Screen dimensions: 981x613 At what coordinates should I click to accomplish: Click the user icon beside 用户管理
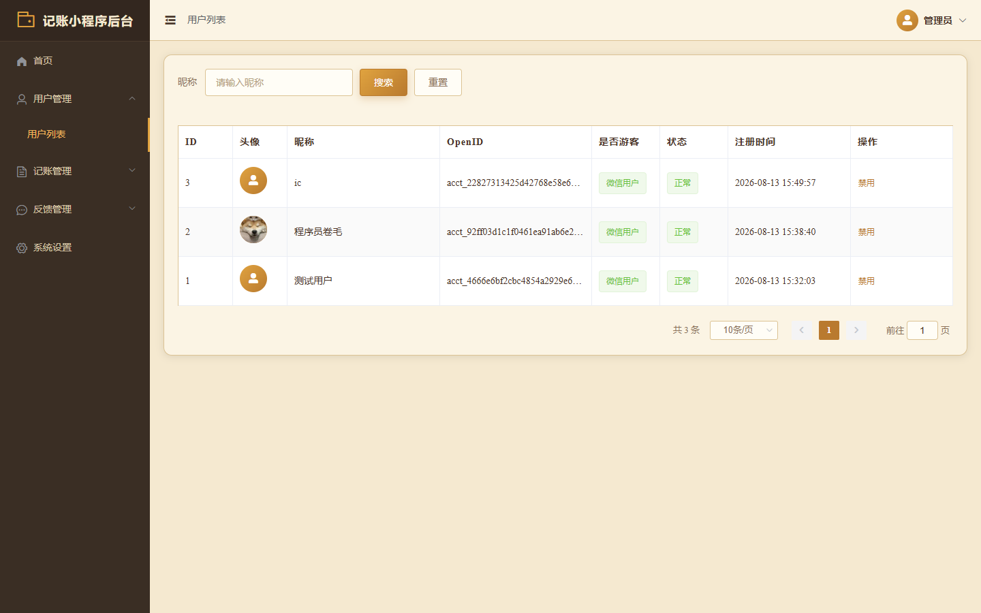pos(22,99)
